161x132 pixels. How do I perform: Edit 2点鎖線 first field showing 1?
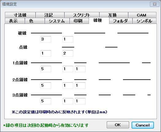tap(68, 85)
